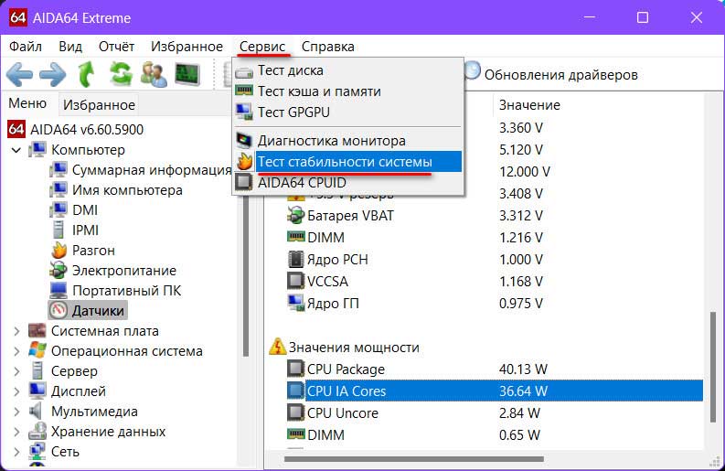This screenshot has width=725, height=471.
Task: Click the Значения мощности warning icon
Action: (277, 347)
